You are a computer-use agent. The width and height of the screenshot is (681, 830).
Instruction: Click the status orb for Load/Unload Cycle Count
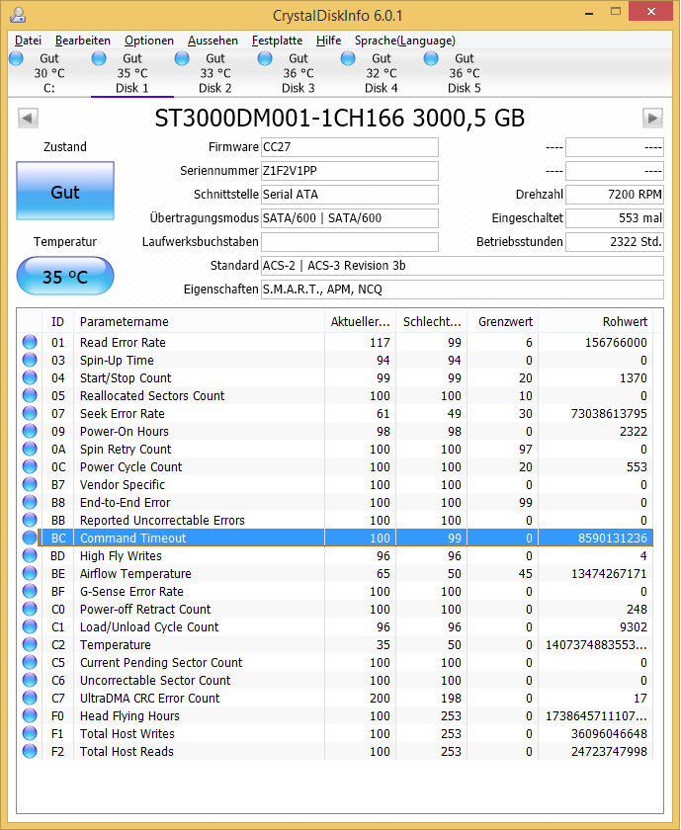coord(30,627)
